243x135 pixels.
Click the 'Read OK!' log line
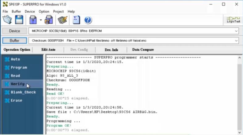(55, 94)
